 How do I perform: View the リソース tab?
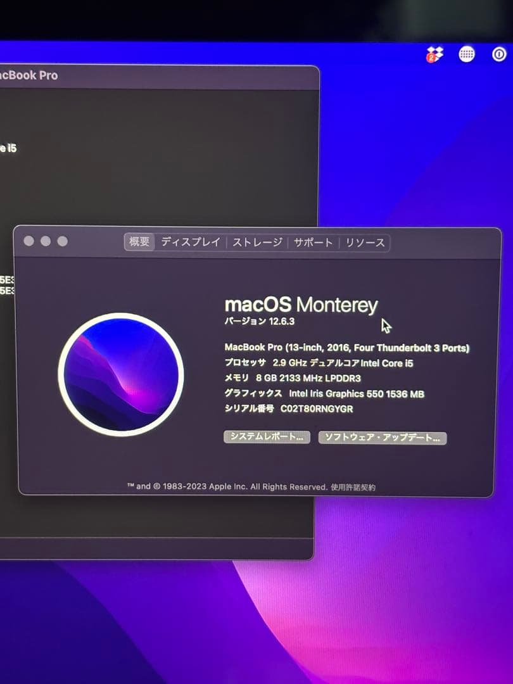[365, 242]
